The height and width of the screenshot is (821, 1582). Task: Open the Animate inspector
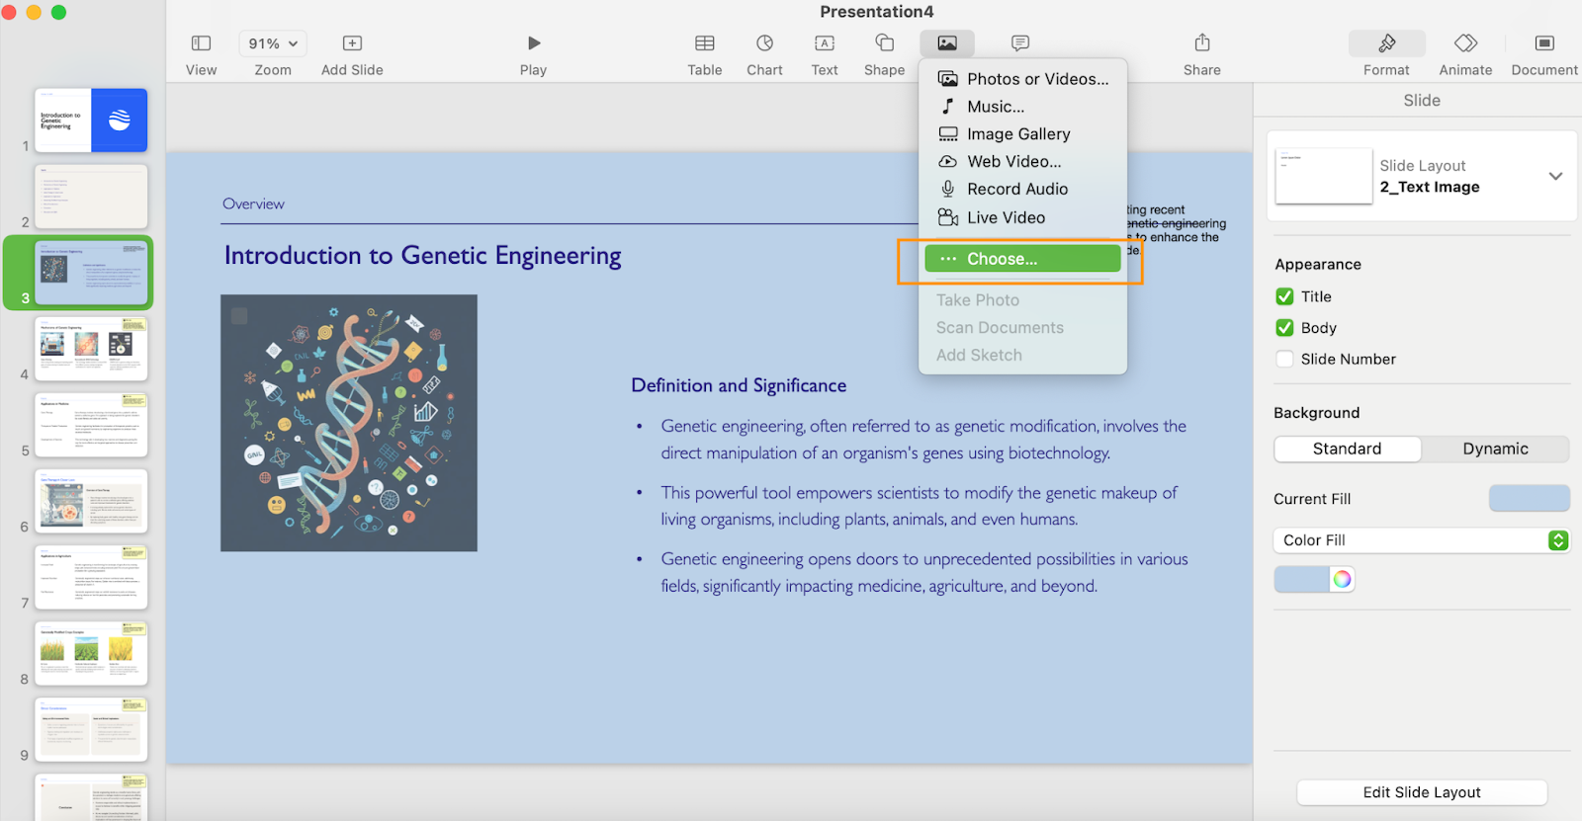(x=1465, y=43)
